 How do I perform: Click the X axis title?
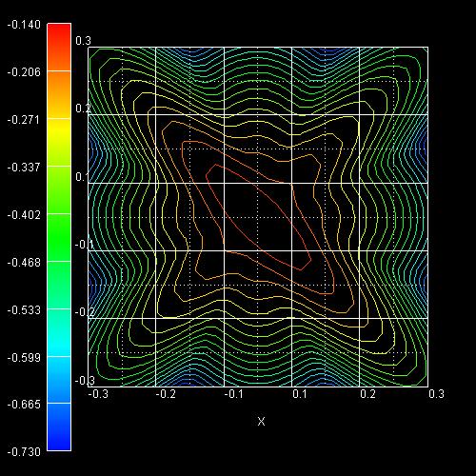[261, 422]
